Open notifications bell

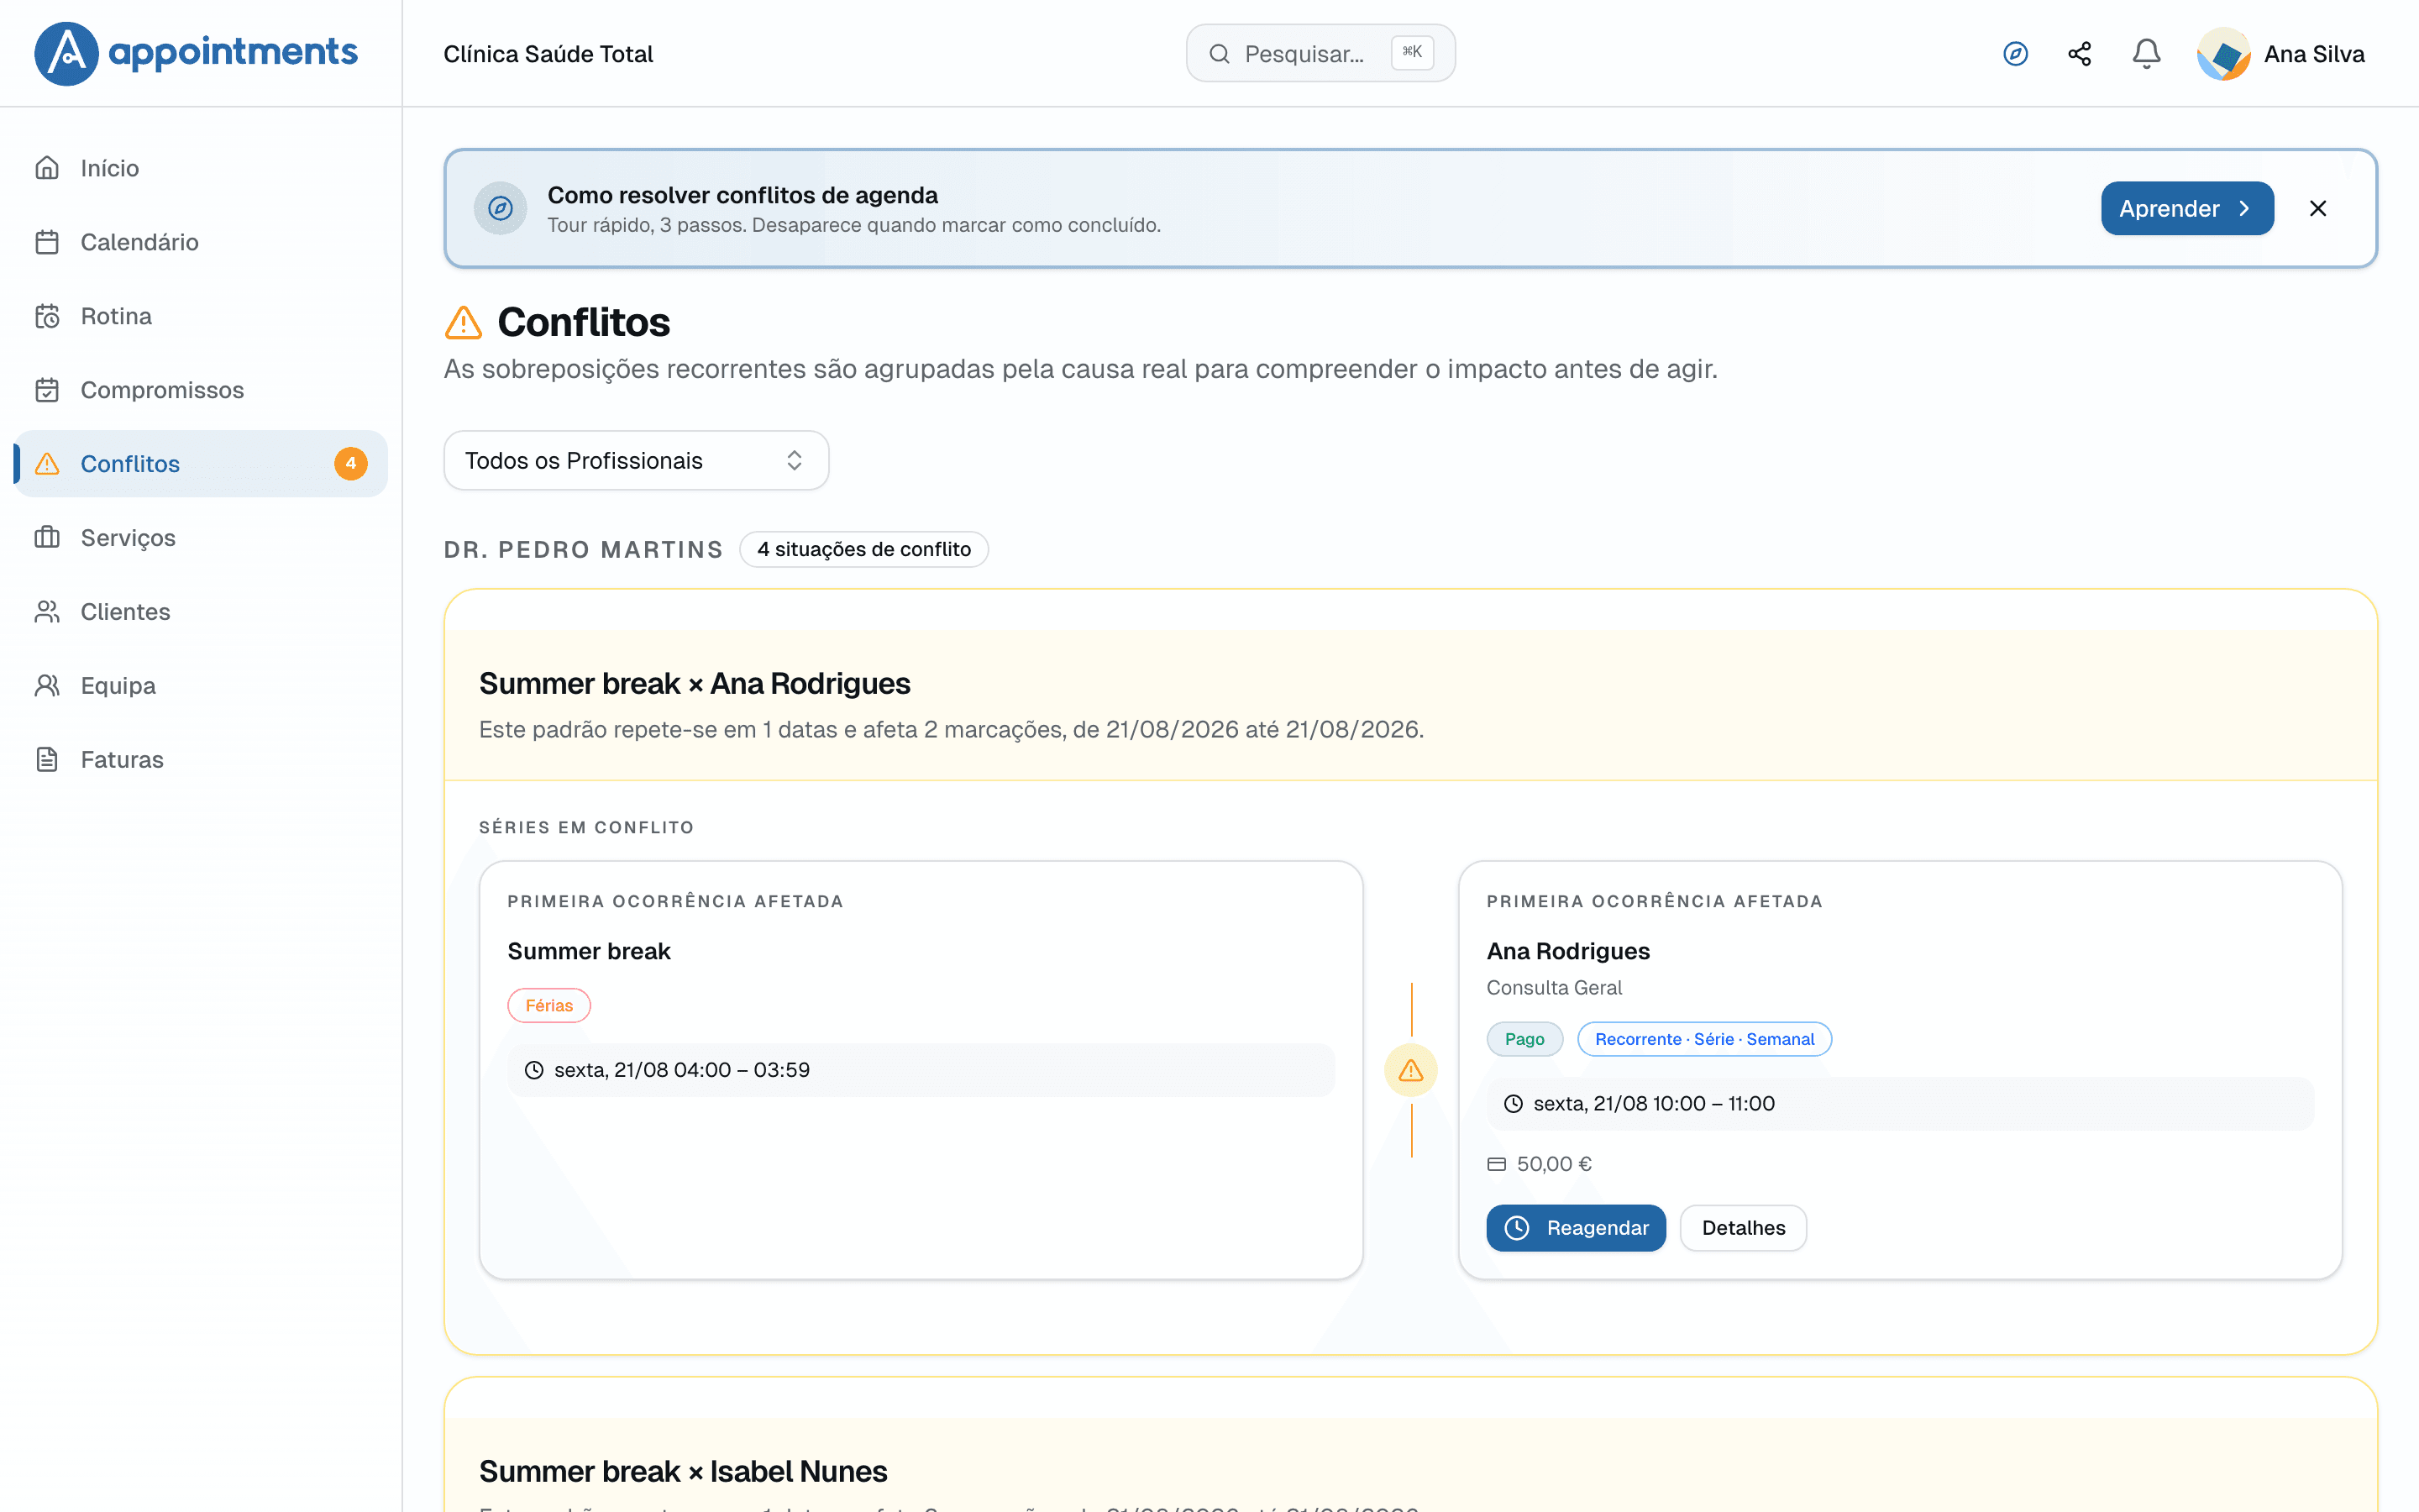pyautogui.click(x=2146, y=54)
